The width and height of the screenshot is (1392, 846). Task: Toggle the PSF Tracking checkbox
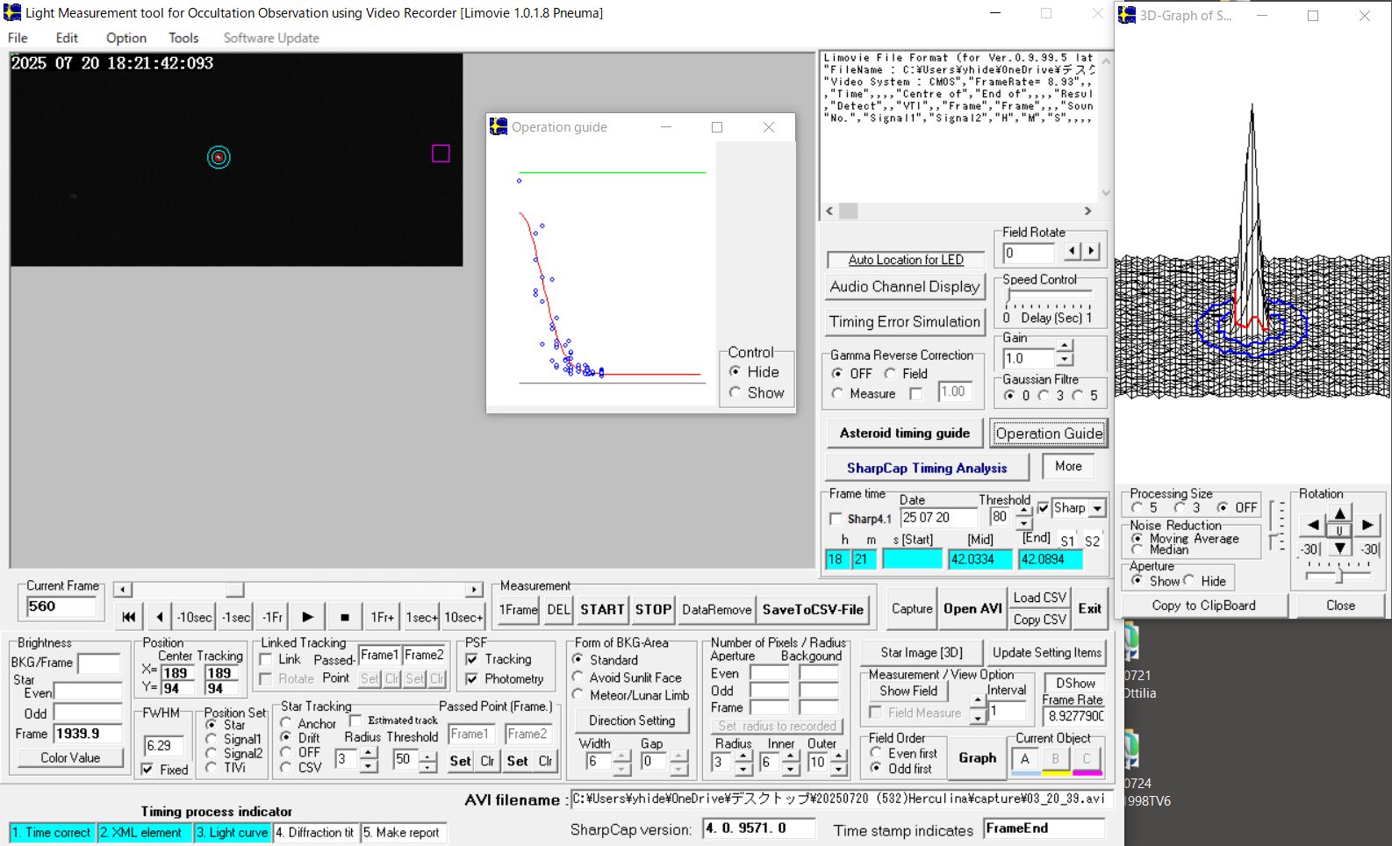472,659
